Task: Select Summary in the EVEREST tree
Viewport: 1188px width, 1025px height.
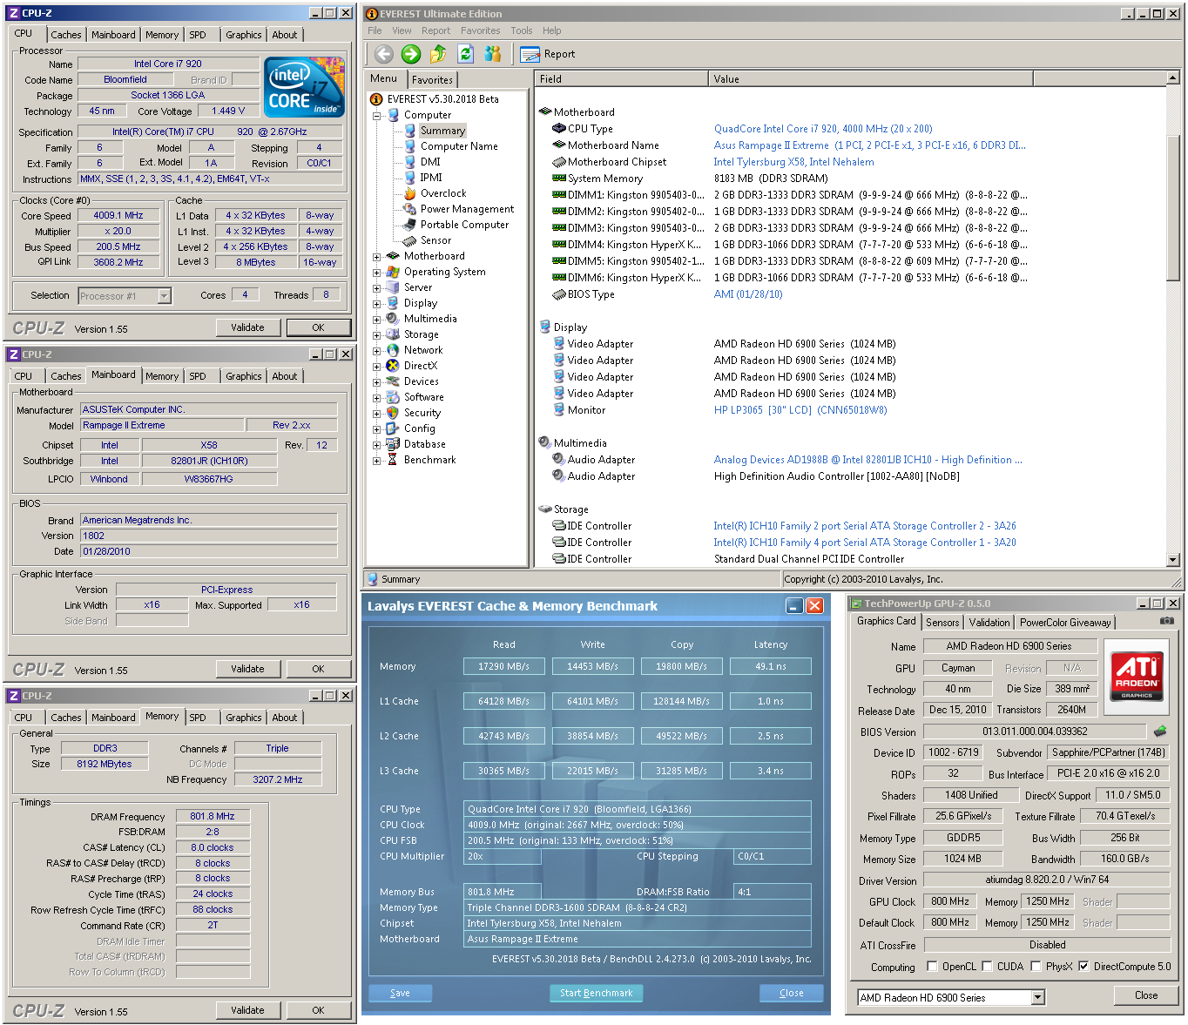Action: [442, 131]
